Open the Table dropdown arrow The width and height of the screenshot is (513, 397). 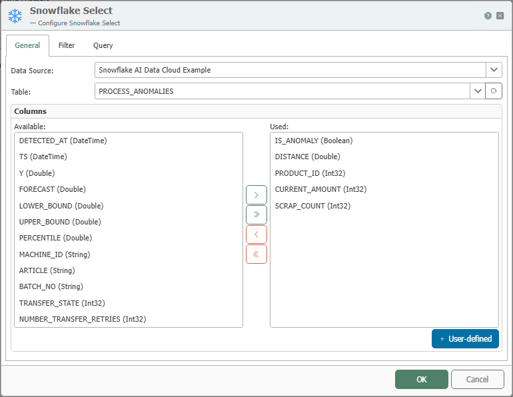pyautogui.click(x=478, y=91)
